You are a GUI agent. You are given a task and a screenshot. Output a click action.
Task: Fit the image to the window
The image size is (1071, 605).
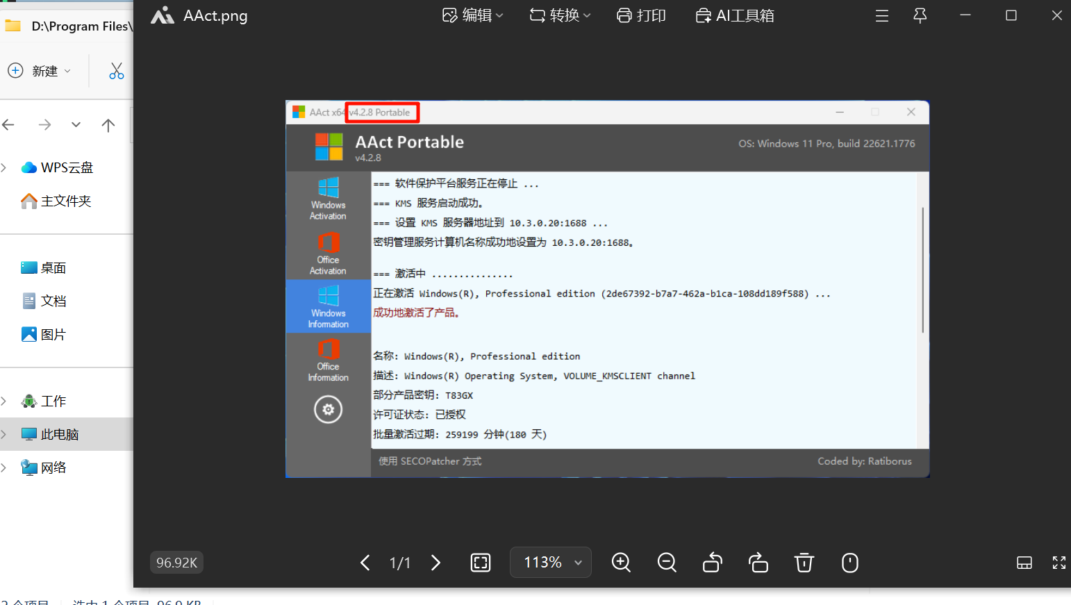[481, 563]
